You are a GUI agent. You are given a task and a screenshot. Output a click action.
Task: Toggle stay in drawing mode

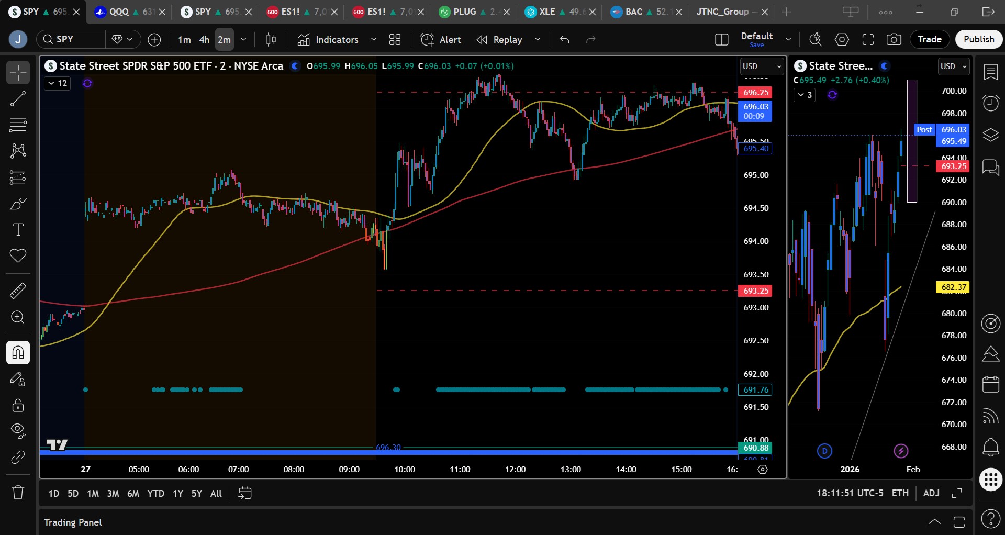pyautogui.click(x=18, y=378)
